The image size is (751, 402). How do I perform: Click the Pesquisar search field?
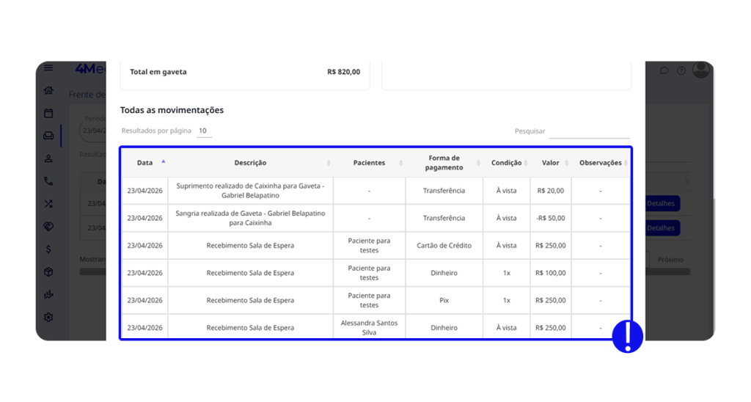(x=589, y=132)
